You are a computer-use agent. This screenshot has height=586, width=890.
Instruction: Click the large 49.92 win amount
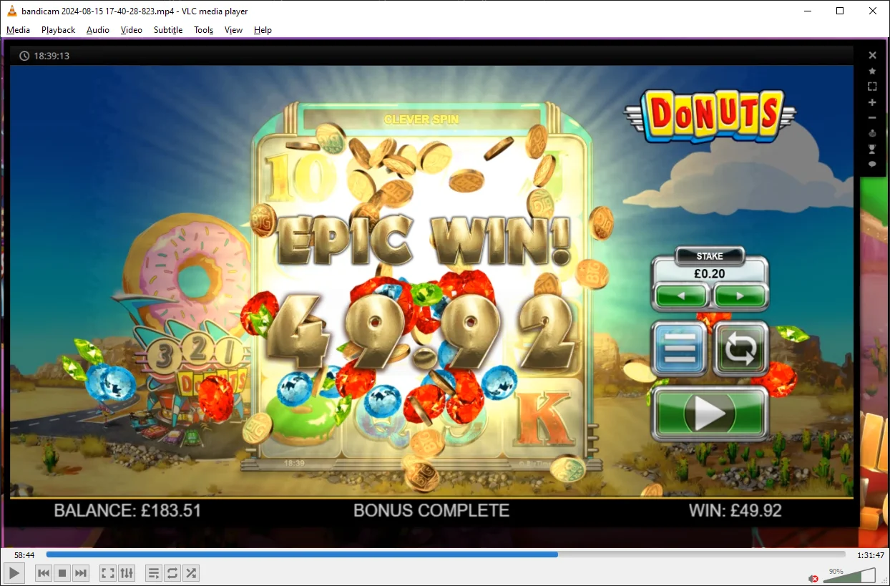420,333
